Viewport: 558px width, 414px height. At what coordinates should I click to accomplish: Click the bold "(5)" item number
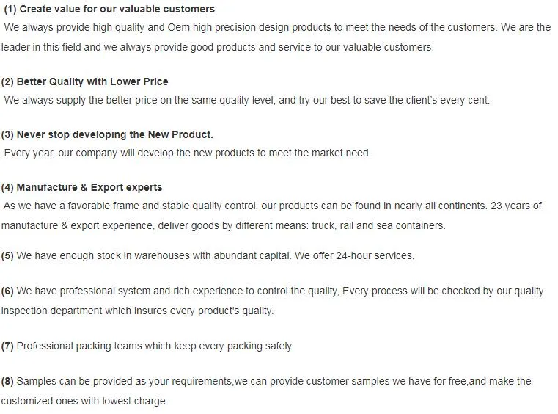[x=7, y=256]
